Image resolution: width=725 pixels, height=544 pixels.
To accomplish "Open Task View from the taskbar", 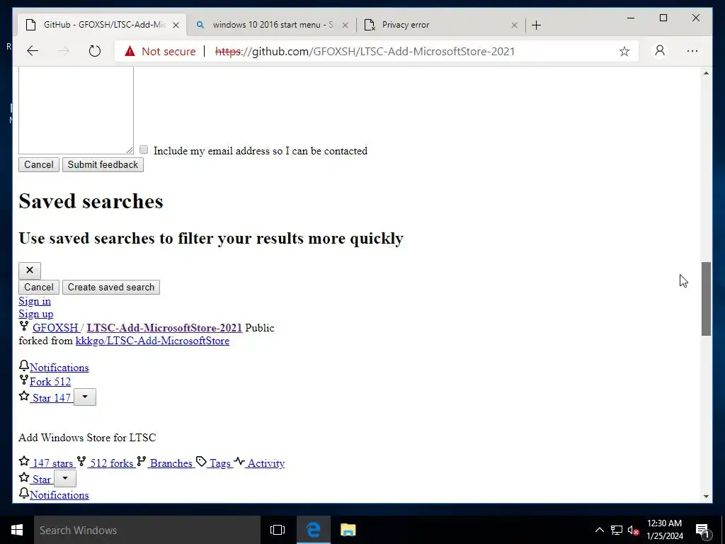I will 278,530.
